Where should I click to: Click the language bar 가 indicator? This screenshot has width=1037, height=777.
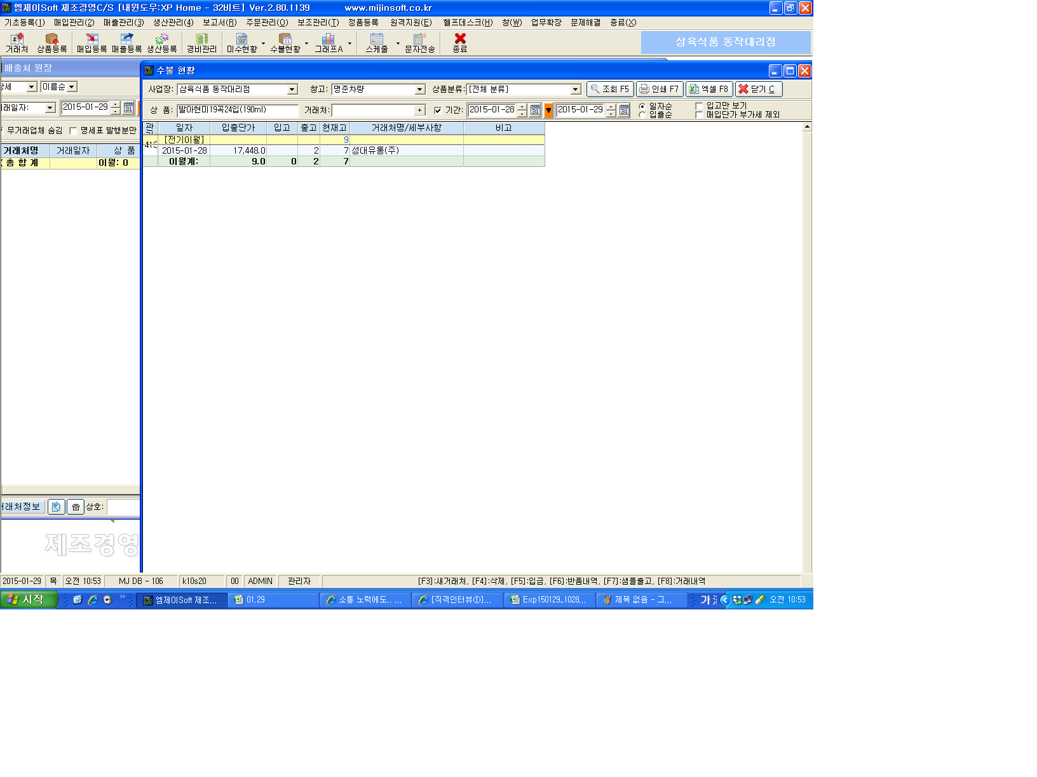click(705, 600)
